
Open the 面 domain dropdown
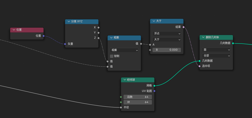216,50
